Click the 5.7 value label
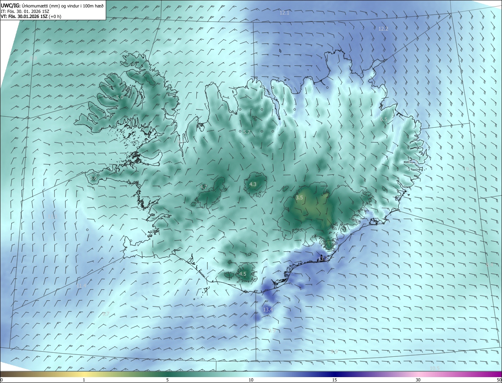 click(246, 133)
